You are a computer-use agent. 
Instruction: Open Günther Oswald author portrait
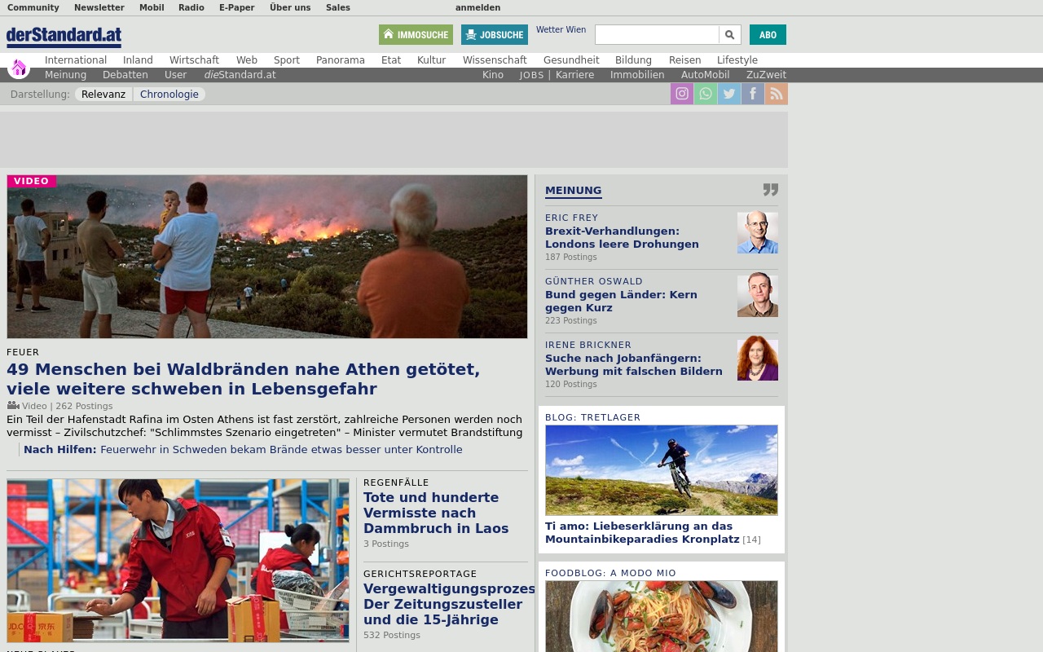tap(758, 297)
